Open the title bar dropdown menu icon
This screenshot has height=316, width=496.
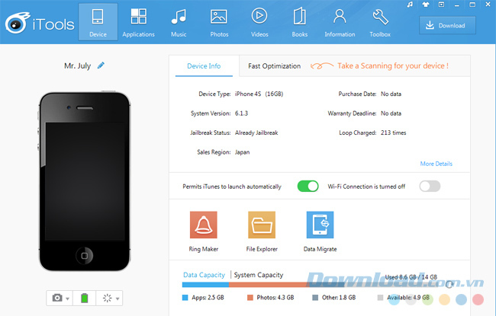pyautogui.click(x=441, y=5)
